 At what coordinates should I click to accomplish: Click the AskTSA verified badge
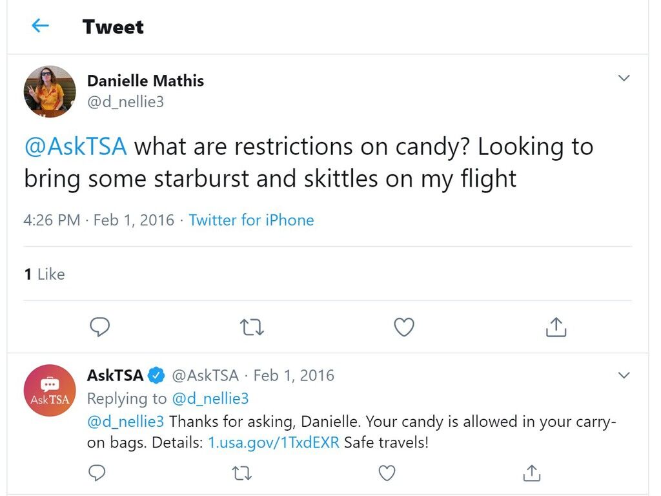156,375
